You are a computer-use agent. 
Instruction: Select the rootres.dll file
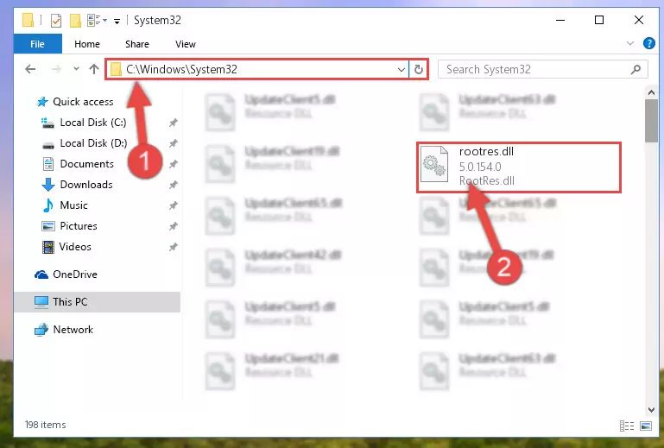tap(519, 167)
